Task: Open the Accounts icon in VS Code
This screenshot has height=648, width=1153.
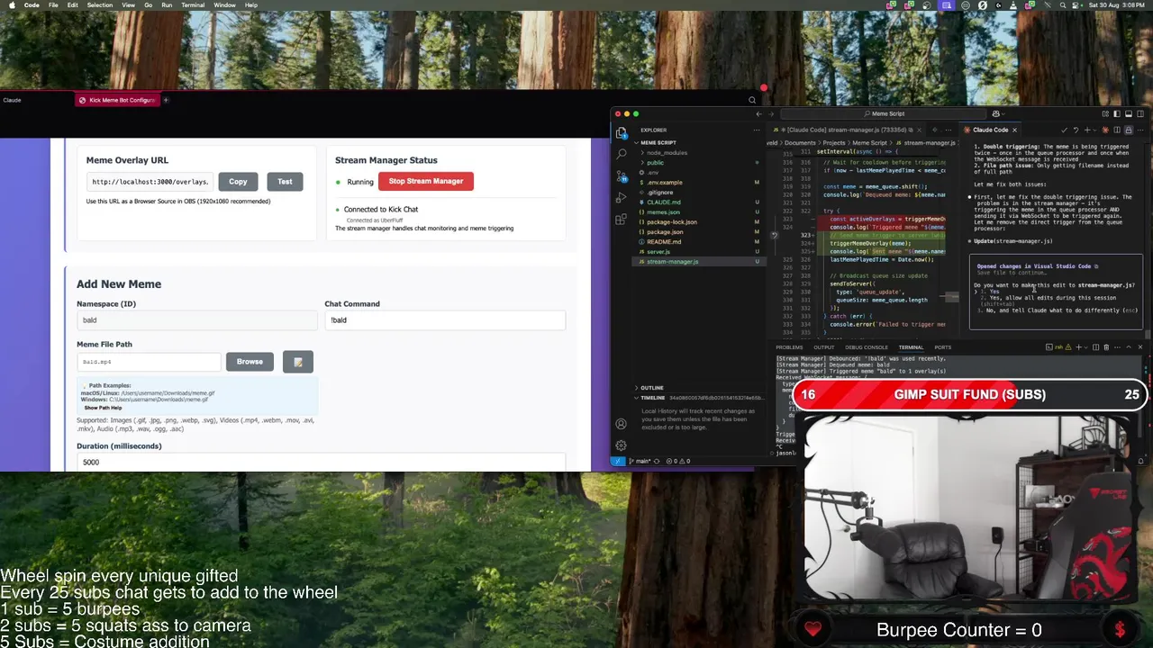Action: [621, 424]
